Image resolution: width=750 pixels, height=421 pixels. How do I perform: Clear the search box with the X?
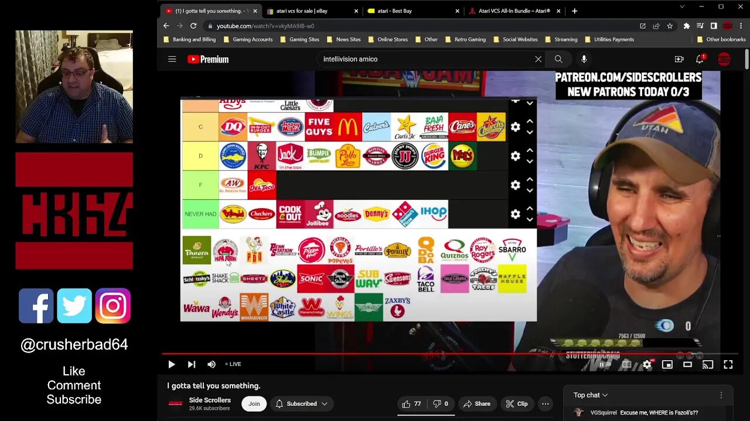[538, 59]
